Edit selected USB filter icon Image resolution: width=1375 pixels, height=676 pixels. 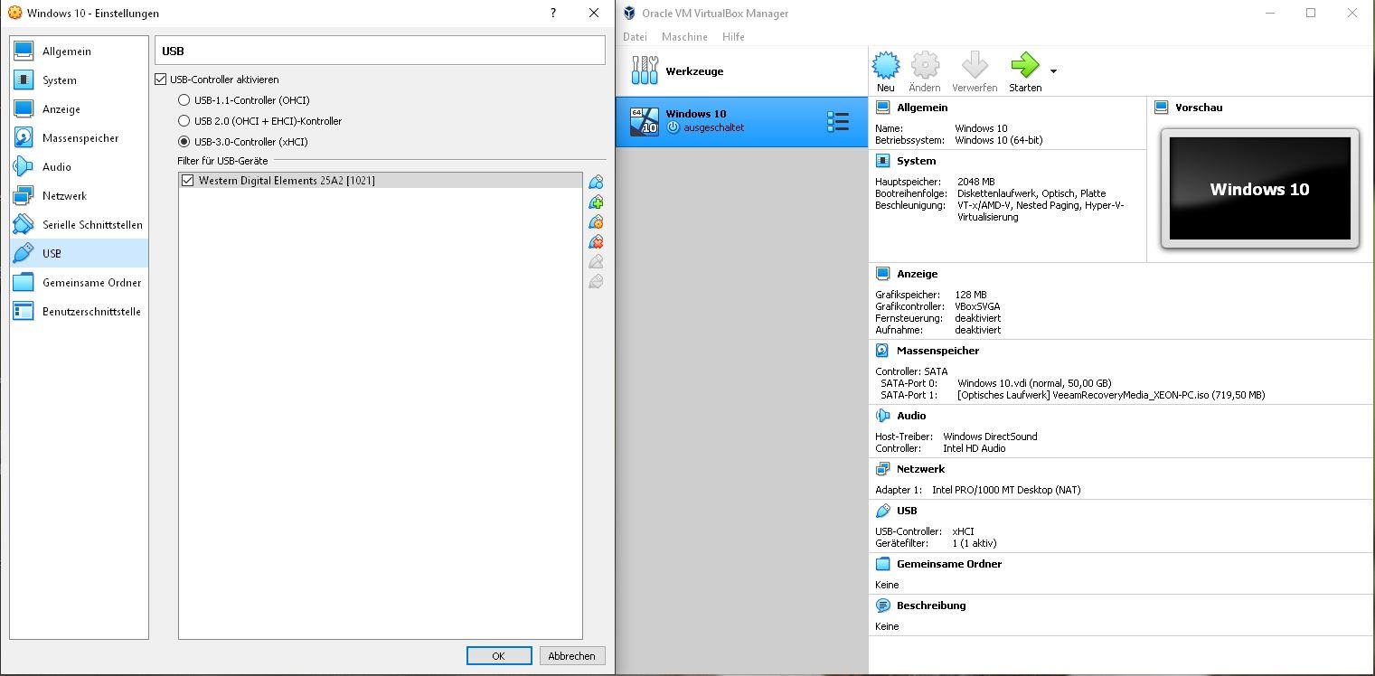point(596,221)
